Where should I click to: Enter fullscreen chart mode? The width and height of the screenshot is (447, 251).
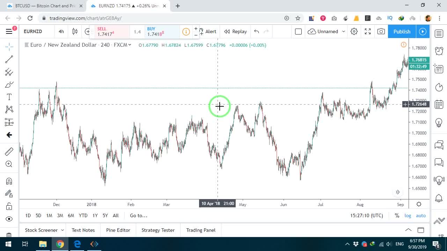coord(368,31)
